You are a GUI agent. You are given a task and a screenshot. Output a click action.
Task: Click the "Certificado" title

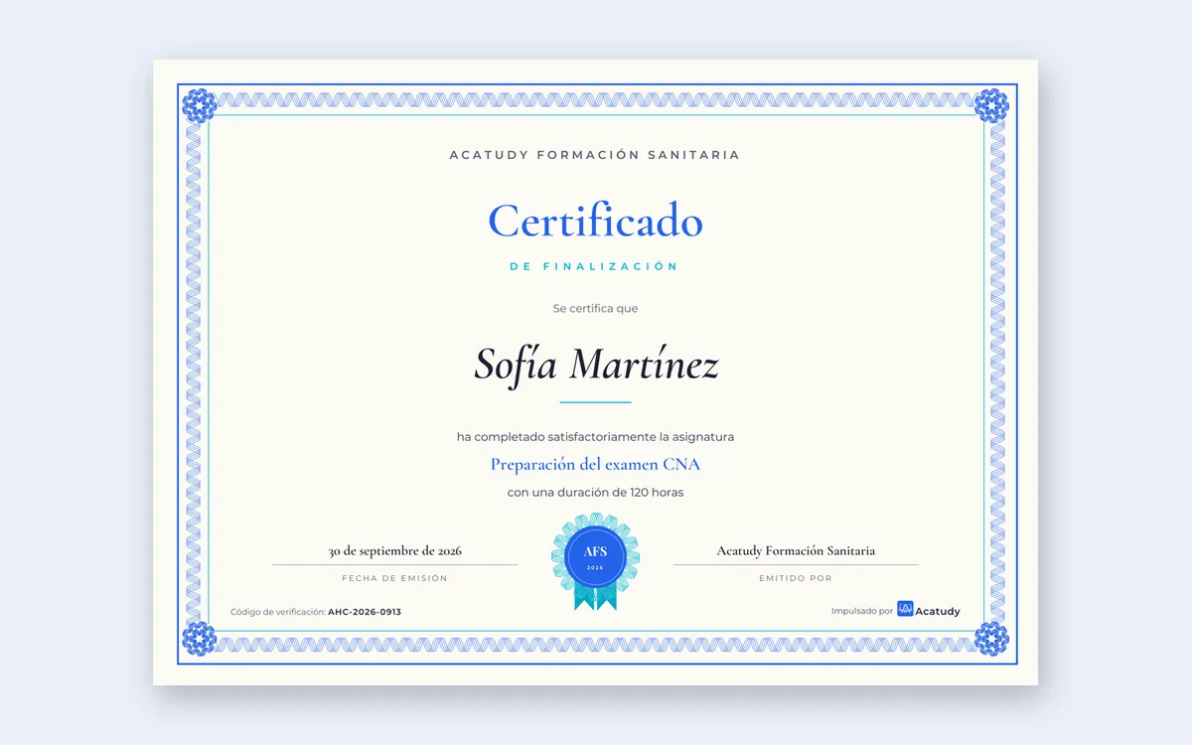(595, 221)
